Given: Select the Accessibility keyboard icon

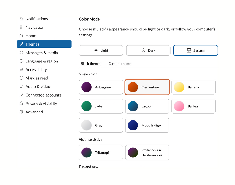Looking at the screenshot, I should point(21,69).
